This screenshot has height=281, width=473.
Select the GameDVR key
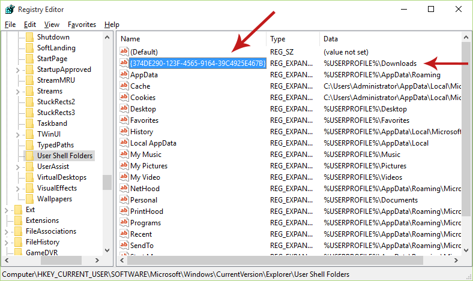(41, 252)
